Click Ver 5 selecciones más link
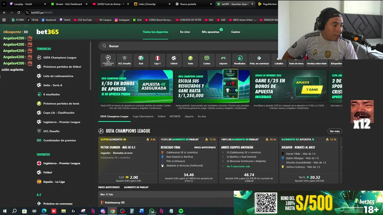Image resolution: width=383 pixels, height=215 pixels. pyautogui.click(x=238, y=166)
